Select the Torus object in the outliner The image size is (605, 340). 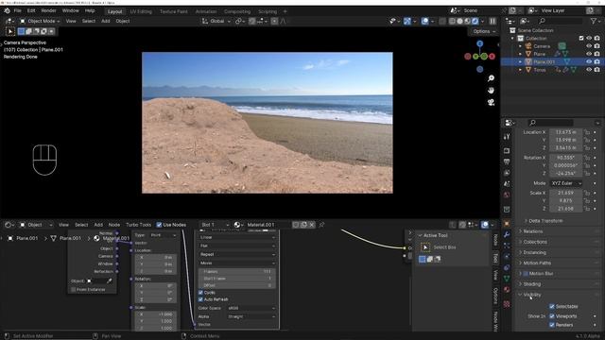pyautogui.click(x=540, y=70)
